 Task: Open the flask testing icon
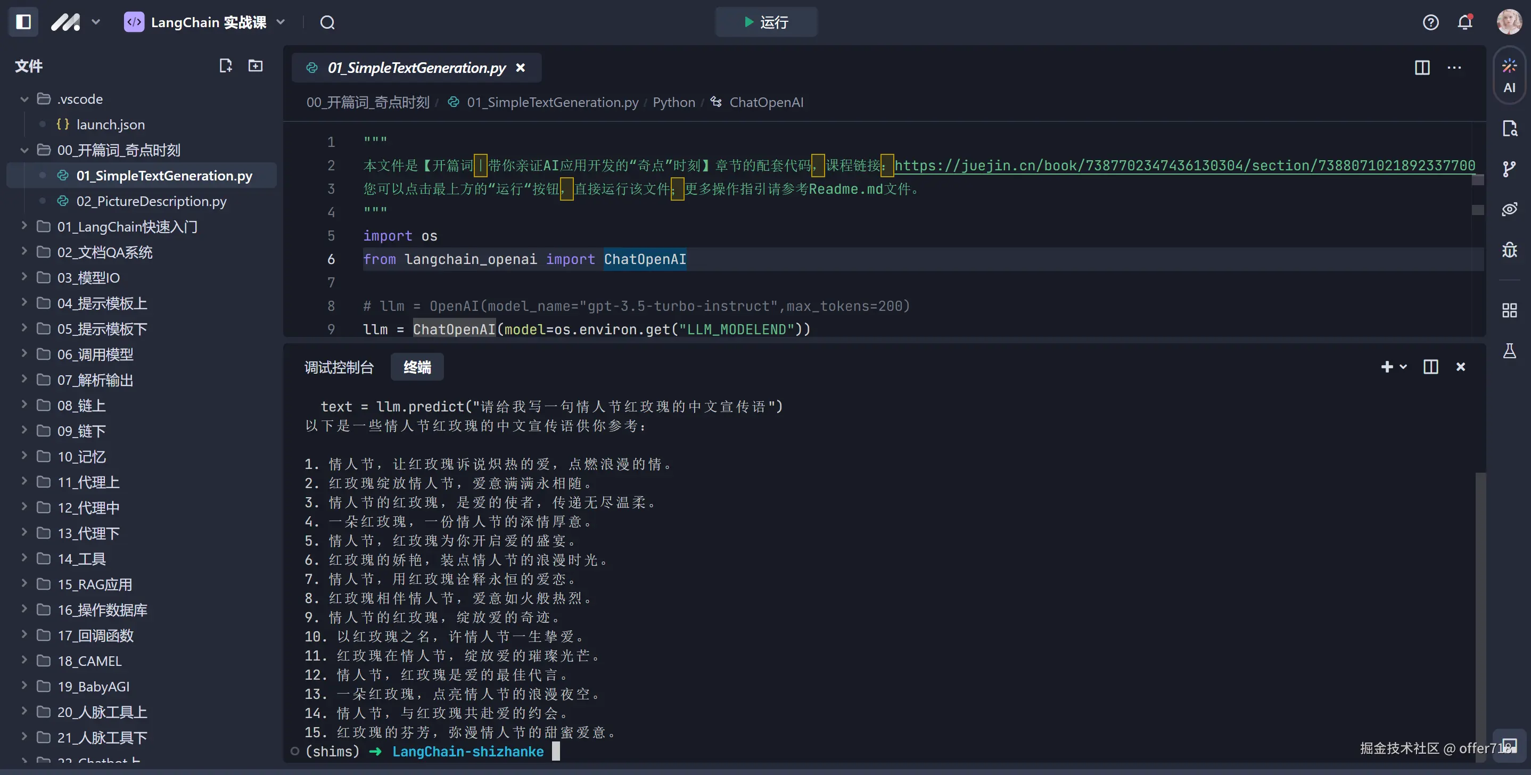point(1509,351)
